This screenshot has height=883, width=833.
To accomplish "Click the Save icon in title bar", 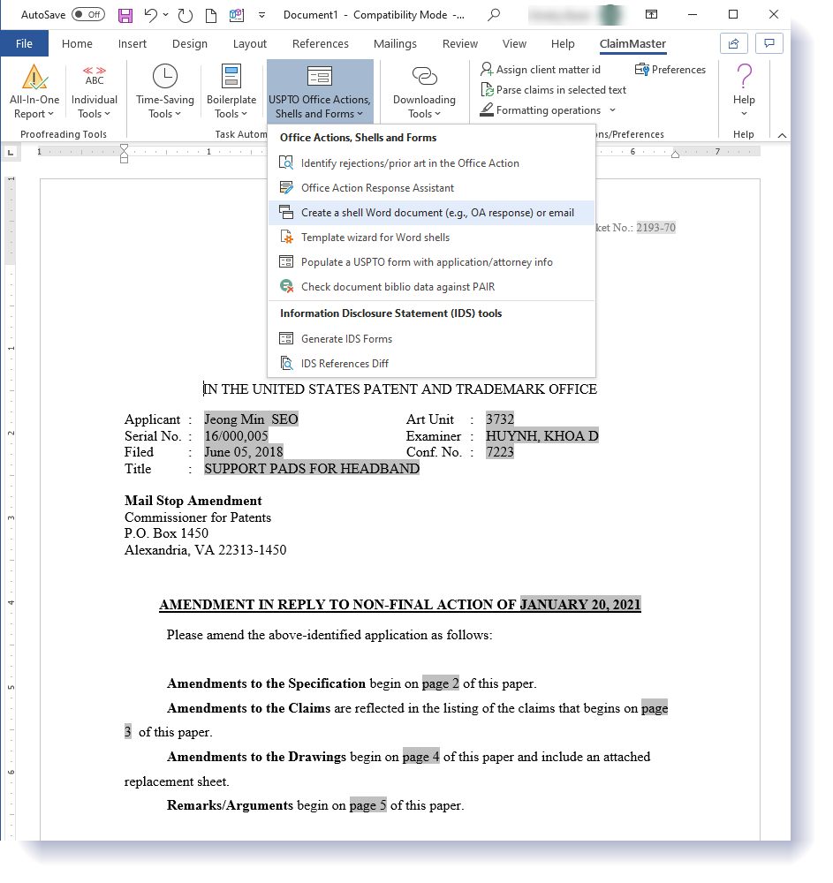I will pos(125,15).
